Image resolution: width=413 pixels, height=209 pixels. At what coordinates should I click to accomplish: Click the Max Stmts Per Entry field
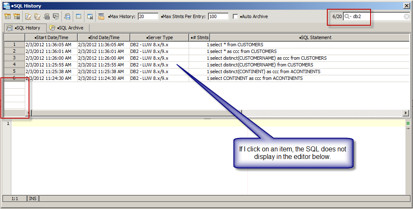[218, 16]
